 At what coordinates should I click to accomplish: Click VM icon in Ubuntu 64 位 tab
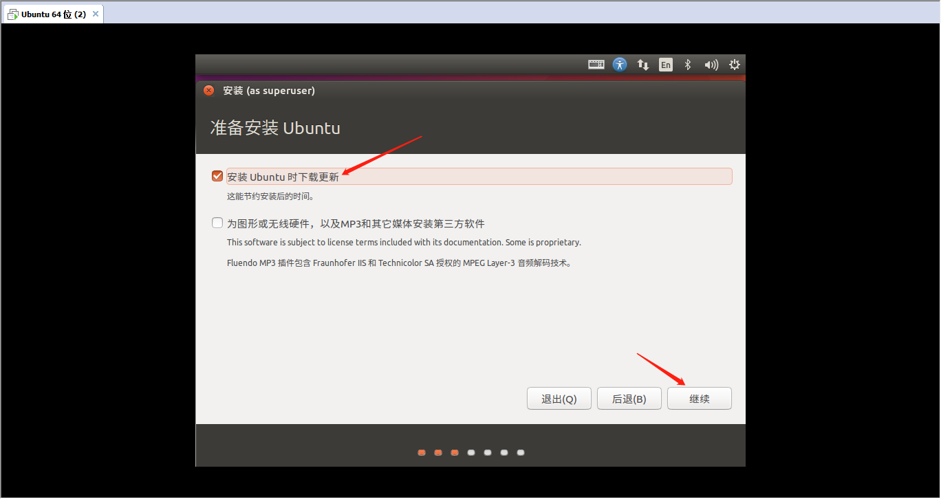13,14
